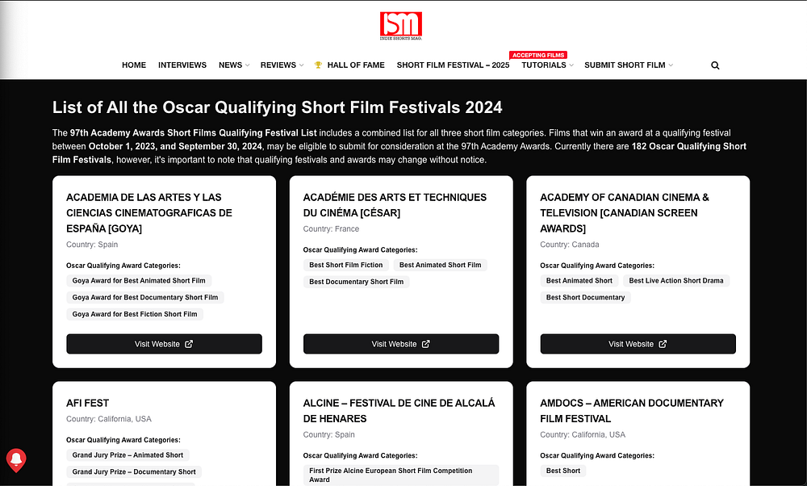Click the Country: Spain text in Goya card
The width and height of the screenshot is (807, 486).
tap(92, 245)
